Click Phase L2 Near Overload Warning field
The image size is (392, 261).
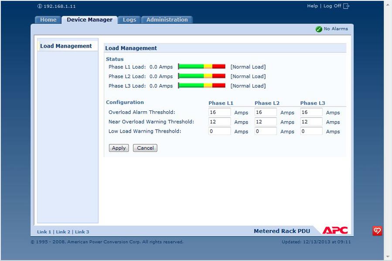pyautogui.click(x=265, y=122)
